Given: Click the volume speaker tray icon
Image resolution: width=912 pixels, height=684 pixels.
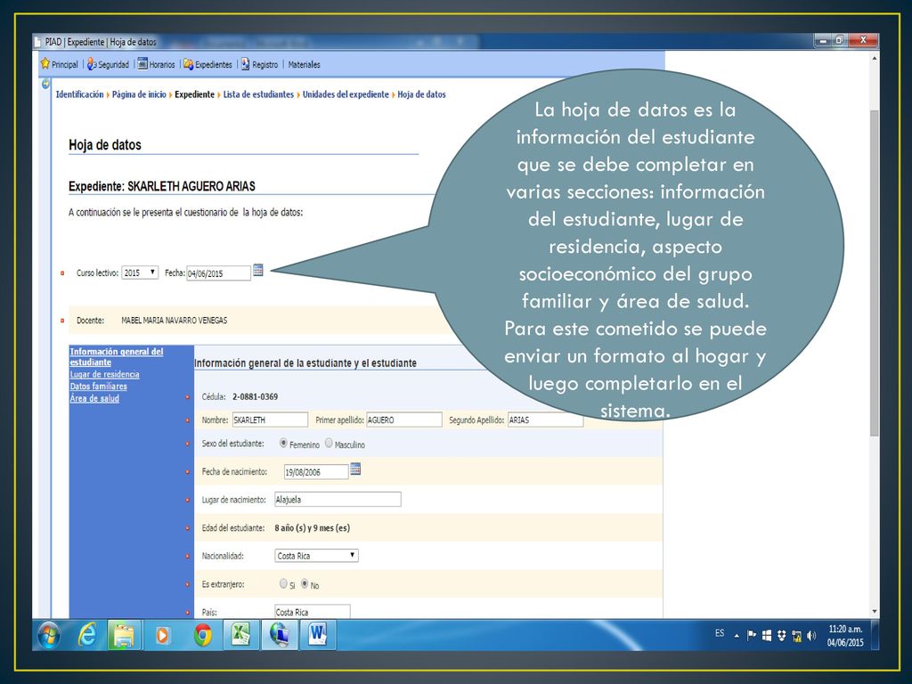Looking at the screenshot, I should click(811, 636).
